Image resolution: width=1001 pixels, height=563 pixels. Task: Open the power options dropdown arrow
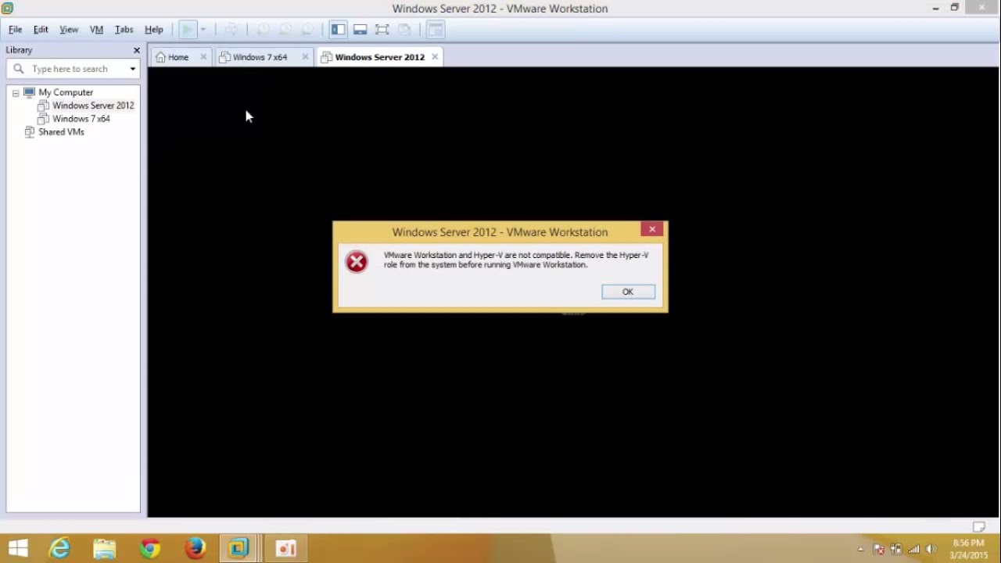pyautogui.click(x=203, y=30)
